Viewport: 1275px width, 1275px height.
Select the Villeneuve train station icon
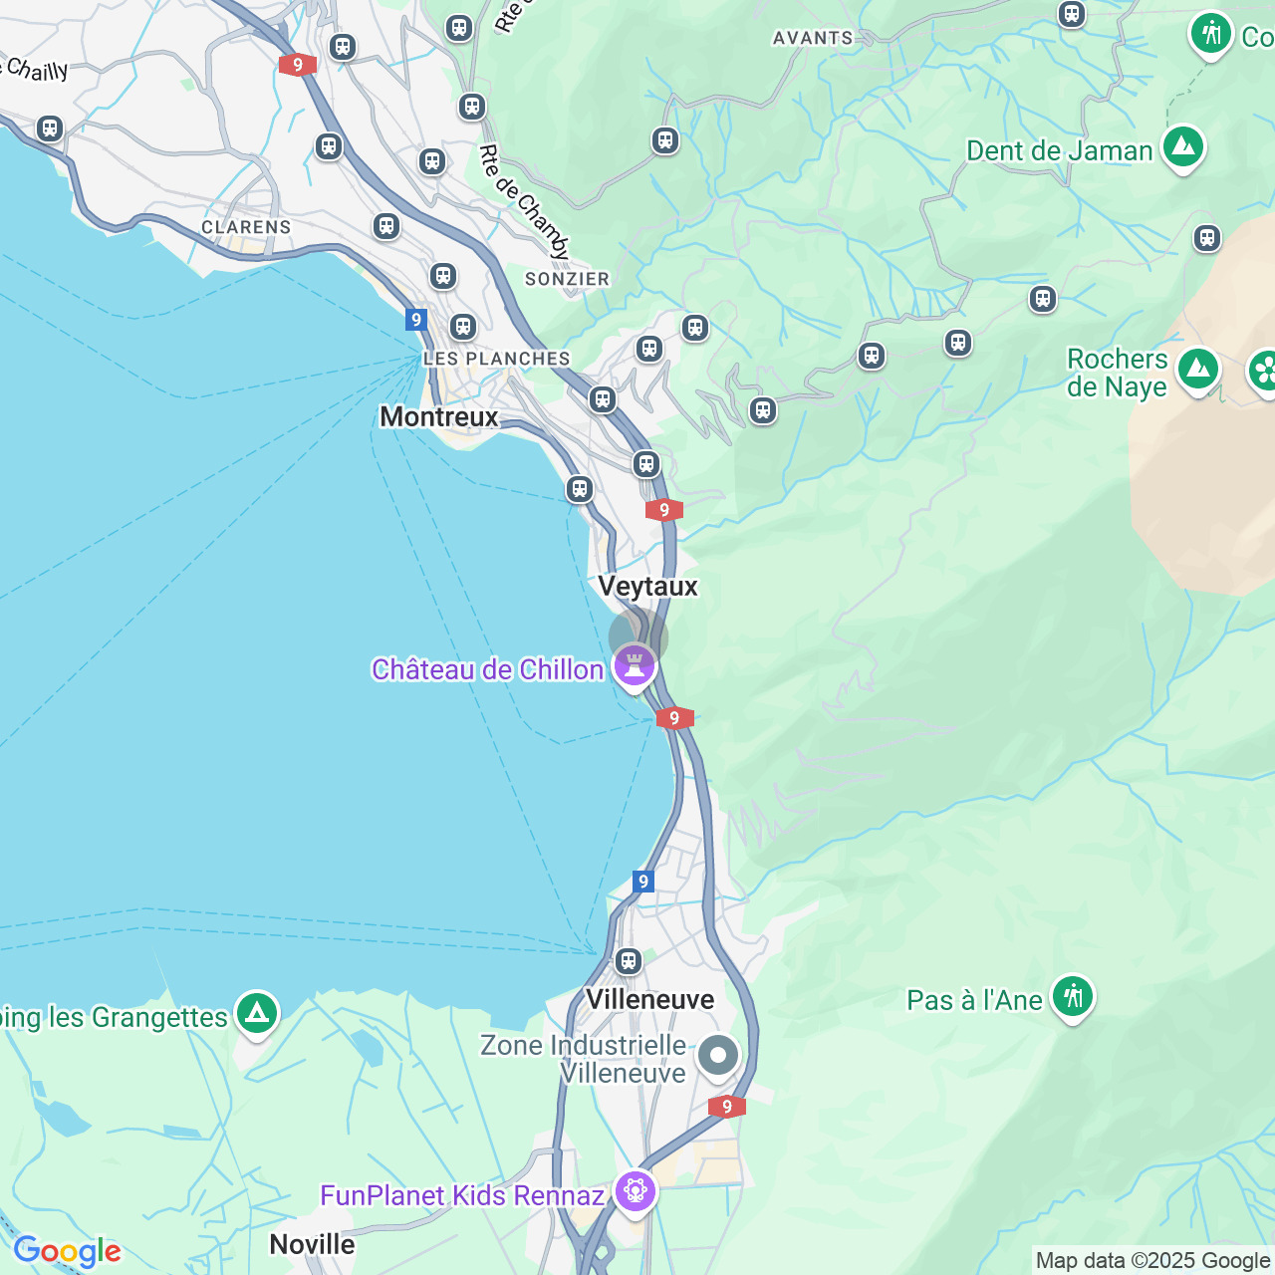point(628,961)
